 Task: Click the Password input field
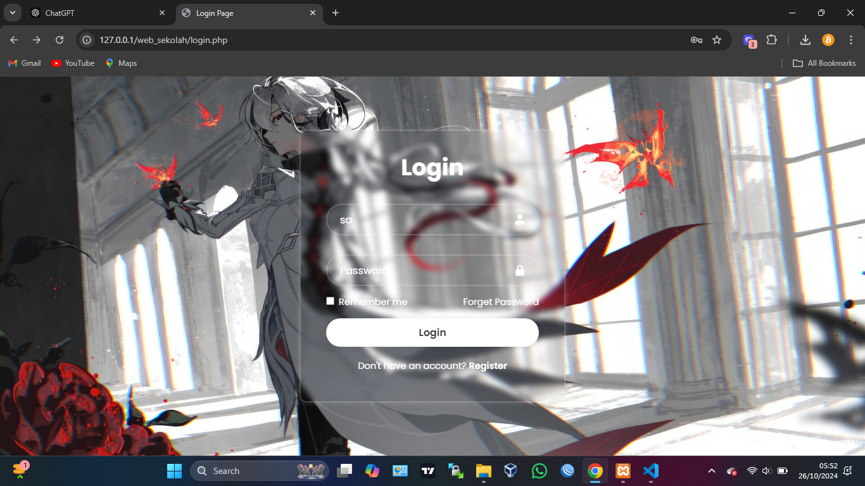point(432,270)
